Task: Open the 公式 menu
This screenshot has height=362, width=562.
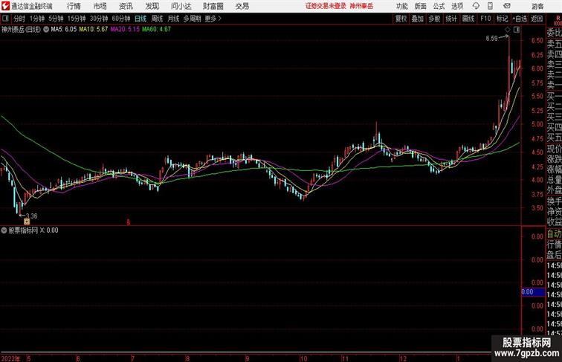Action: pyautogui.click(x=439, y=6)
